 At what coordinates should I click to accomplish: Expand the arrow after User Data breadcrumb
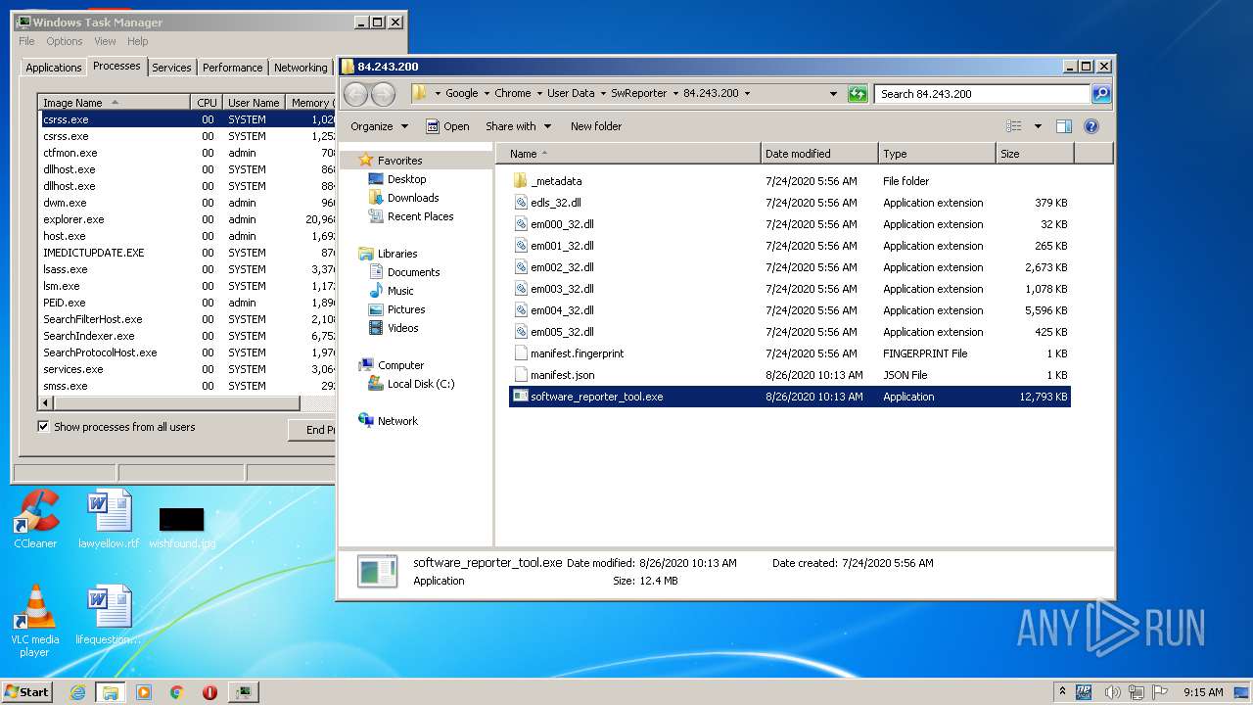coord(603,94)
